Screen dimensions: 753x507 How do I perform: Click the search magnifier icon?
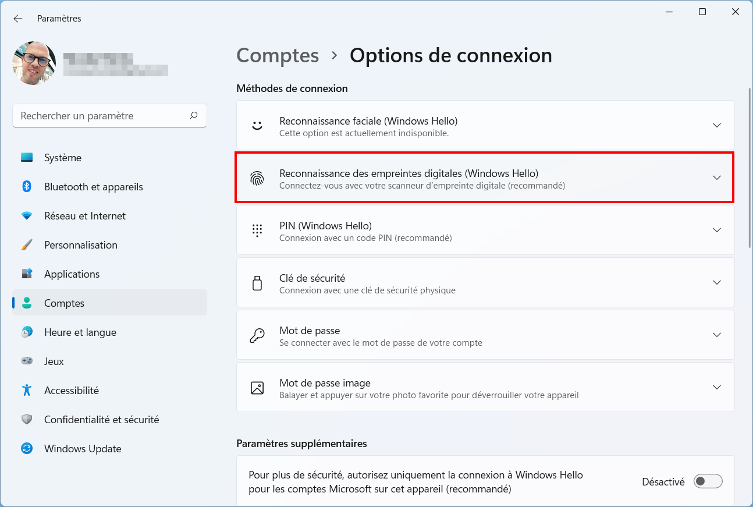pos(194,116)
